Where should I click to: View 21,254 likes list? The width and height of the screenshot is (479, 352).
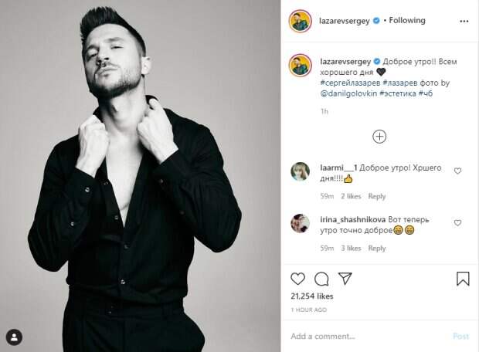coord(313,296)
